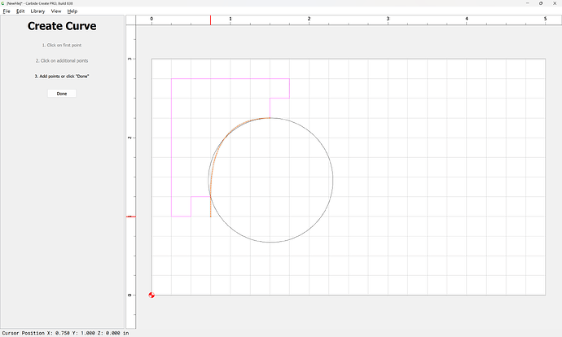562x337 pixels.
Task: Restore down the Carbide Create window
Action: (541, 3)
